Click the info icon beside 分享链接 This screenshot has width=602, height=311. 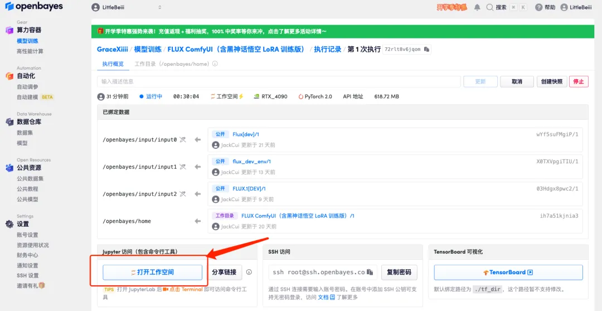point(249,273)
